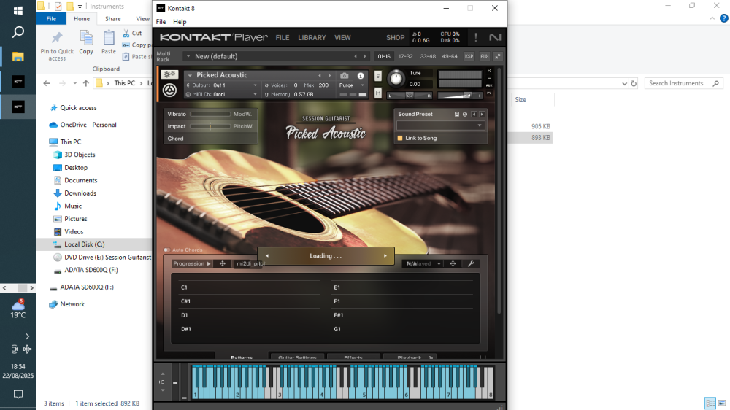This screenshot has width=730, height=410.
Task: Select rack page 33-48
Action: point(428,56)
